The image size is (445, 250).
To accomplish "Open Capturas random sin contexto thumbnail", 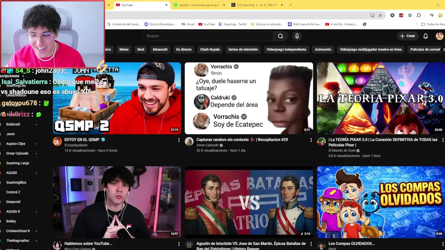I will [249, 98].
